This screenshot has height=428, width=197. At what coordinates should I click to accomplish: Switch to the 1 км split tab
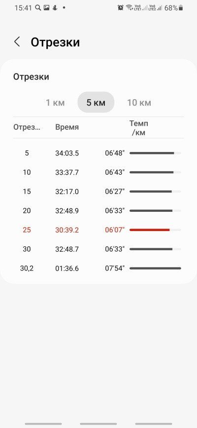(x=55, y=103)
